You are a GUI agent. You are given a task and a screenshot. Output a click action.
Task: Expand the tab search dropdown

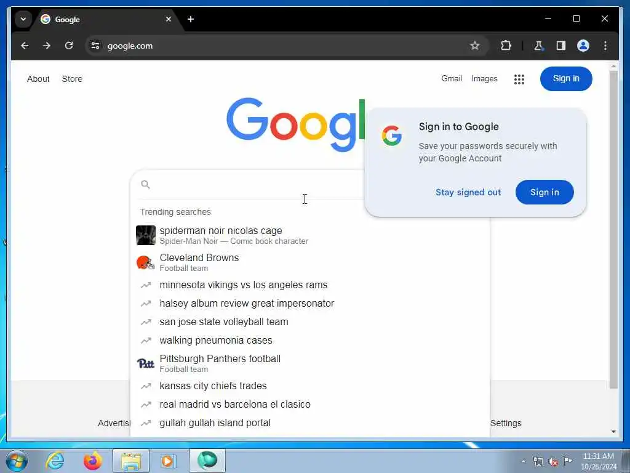click(23, 19)
